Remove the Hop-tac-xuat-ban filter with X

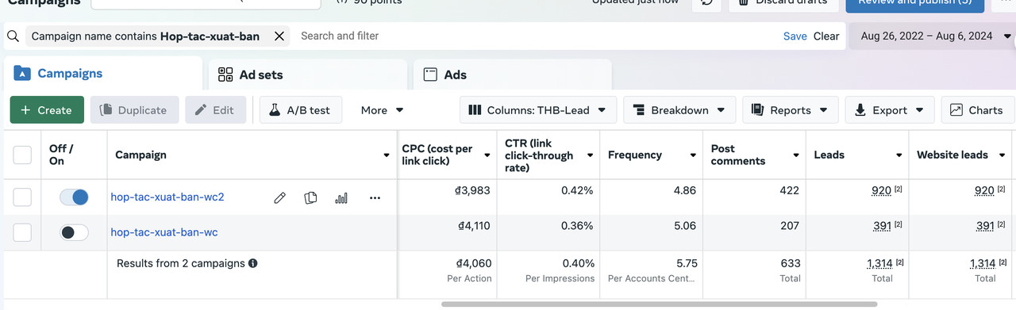(x=279, y=36)
